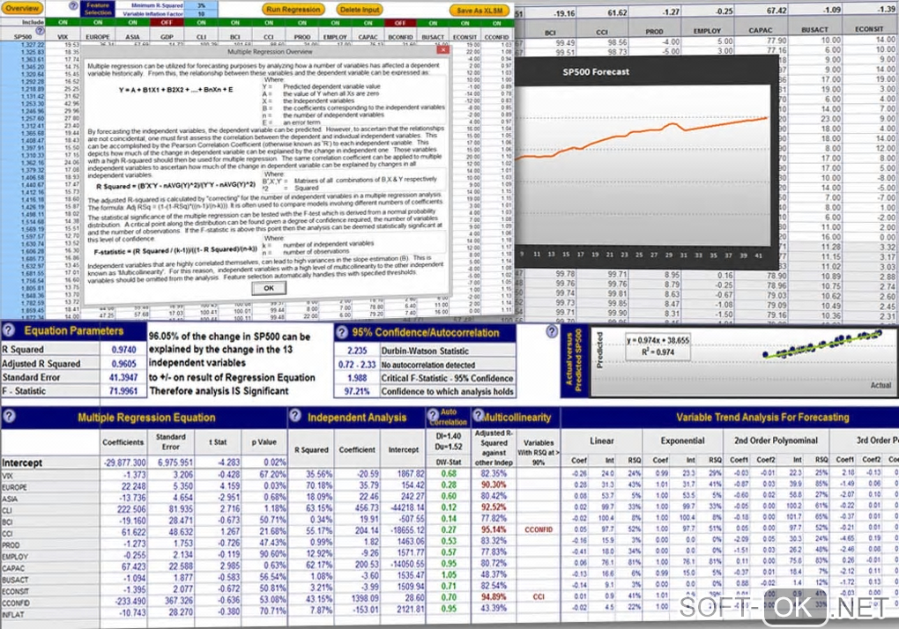Click the Delete Input button
The height and width of the screenshot is (629, 899).
(x=360, y=9)
